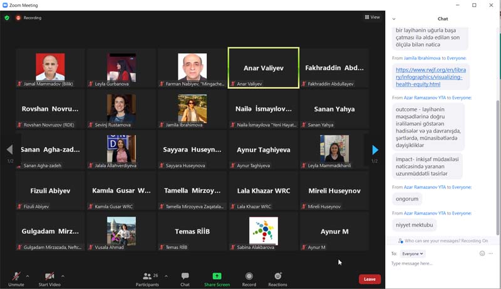Click the green encryption shield icon

click(7, 18)
